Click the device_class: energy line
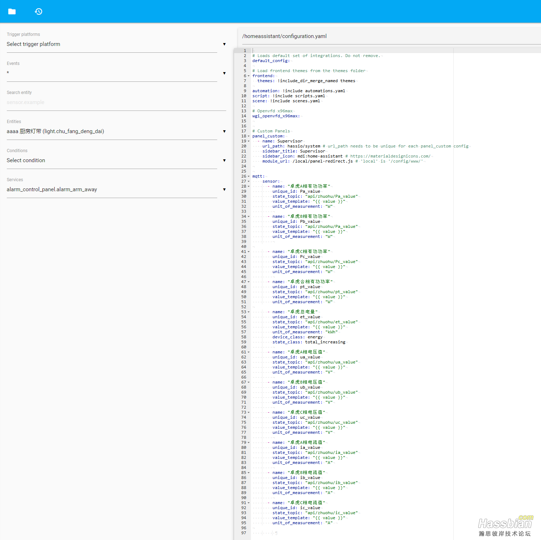Image resolution: width=541 pixels, height=540 pixels. coord(298,337)
